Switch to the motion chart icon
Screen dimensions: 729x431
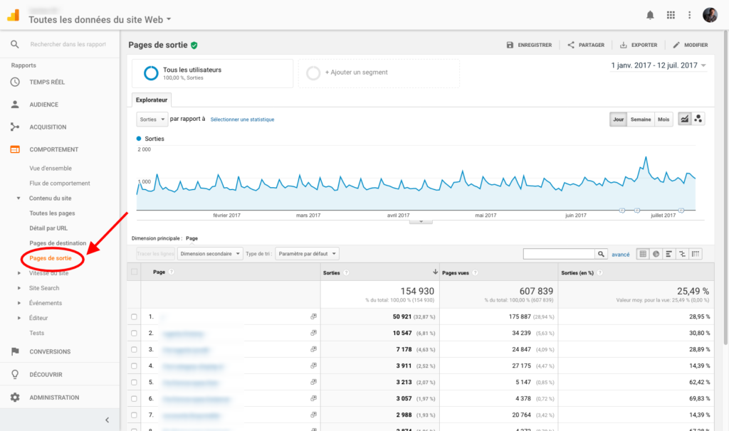click(698, 119)
